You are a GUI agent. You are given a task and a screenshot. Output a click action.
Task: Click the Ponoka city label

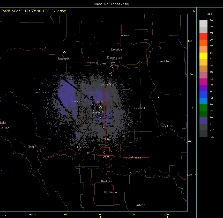124,35
